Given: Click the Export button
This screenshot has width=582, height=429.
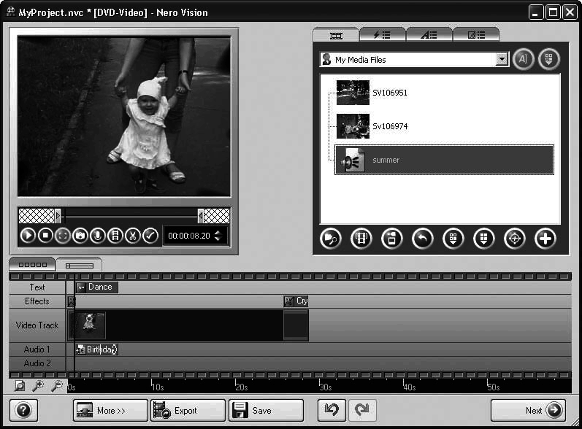Looking at the screenshot, I should [187, 411].
